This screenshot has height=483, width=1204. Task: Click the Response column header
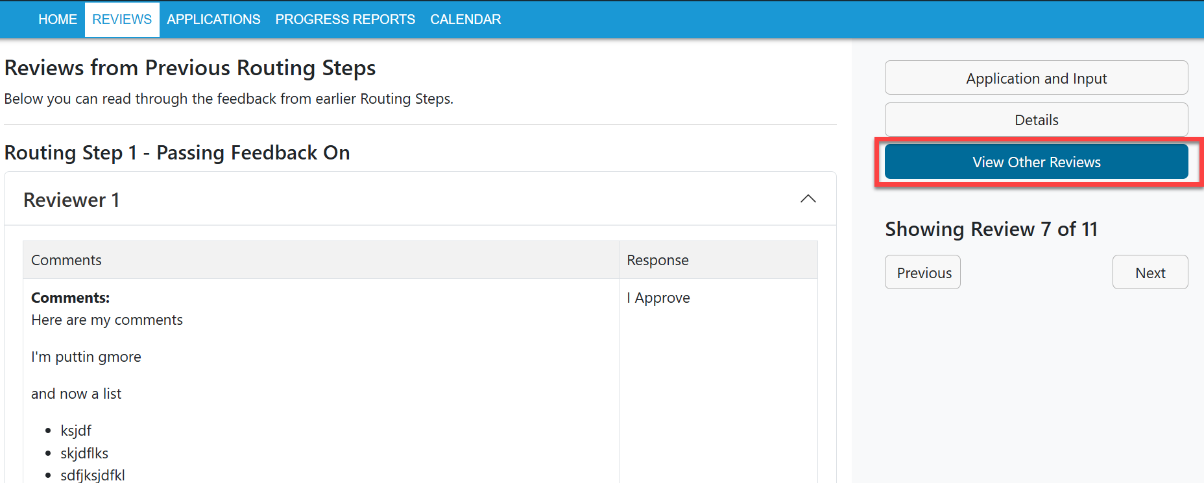click(x=718, y=260)
